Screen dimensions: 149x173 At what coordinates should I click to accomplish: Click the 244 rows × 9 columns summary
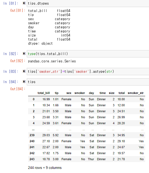tap(45, 168)
